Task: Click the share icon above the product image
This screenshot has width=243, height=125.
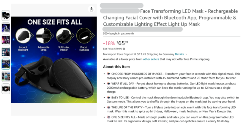Action: tap(91, 10)
